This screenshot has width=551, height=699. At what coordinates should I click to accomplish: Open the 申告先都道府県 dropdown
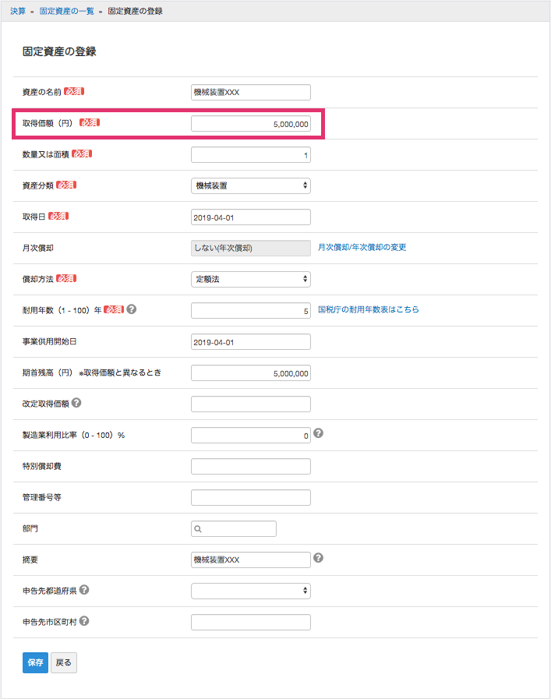(x=250, y=591)
